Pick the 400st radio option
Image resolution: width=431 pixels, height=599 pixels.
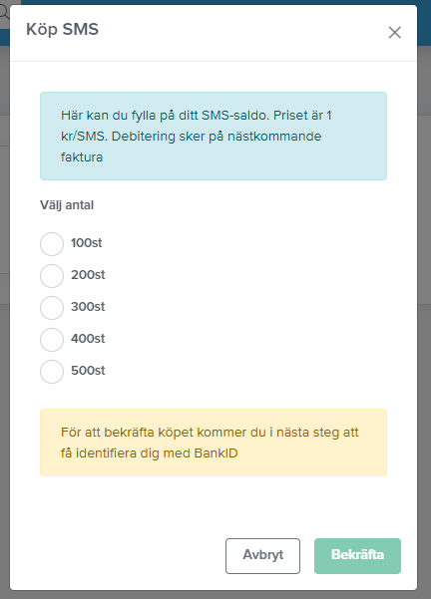52,340
